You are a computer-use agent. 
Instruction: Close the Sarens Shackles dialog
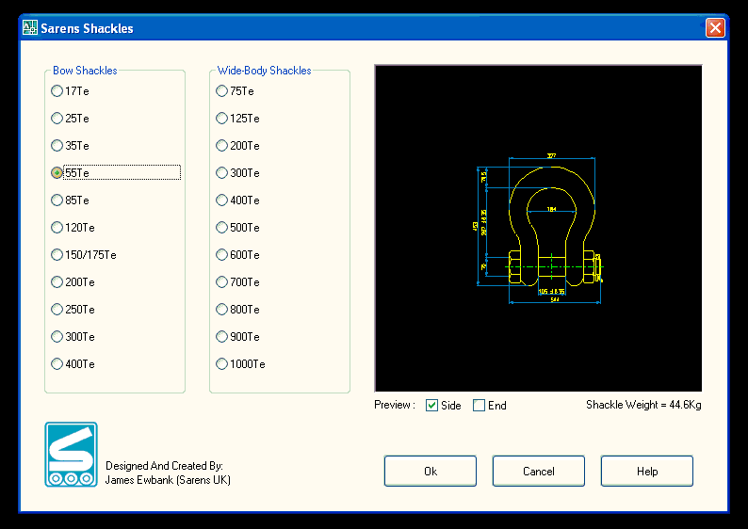pos(715,27)
